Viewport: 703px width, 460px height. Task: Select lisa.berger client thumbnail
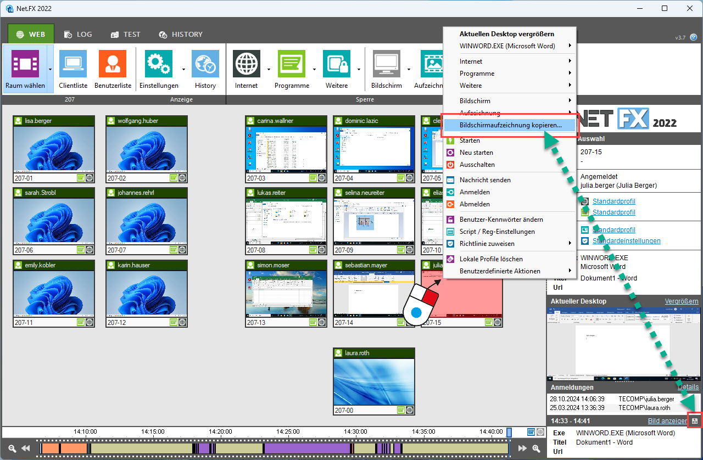point(54,149)
